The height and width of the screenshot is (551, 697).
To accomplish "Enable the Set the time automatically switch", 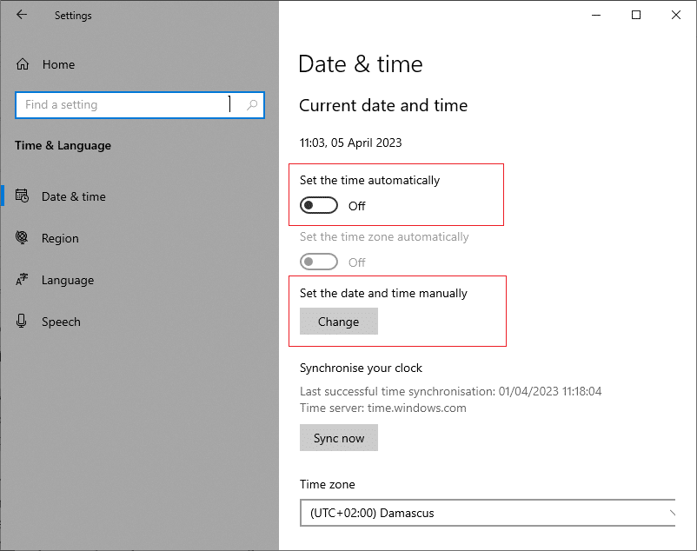I will [318, 206].
